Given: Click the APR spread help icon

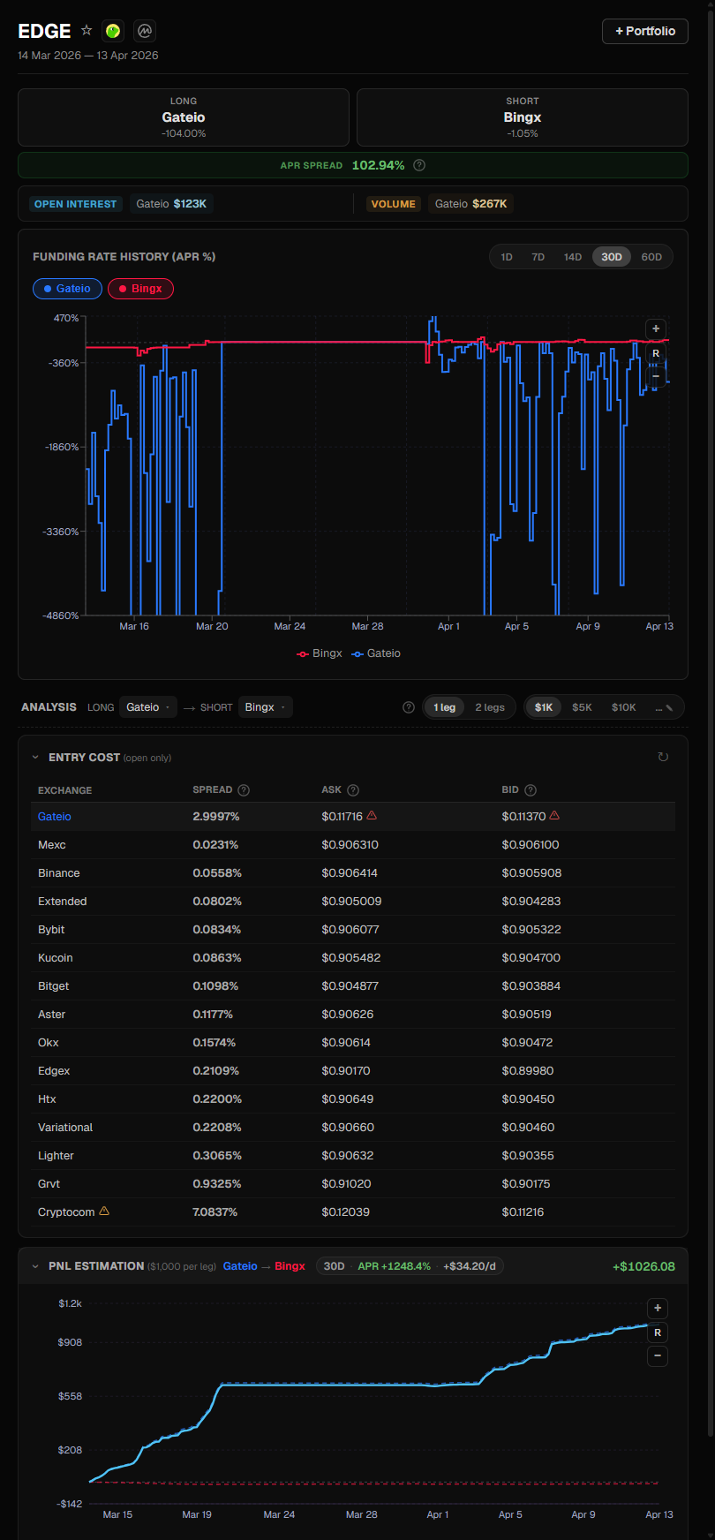Looking at the screenshot, I should [x=419, y=165].
